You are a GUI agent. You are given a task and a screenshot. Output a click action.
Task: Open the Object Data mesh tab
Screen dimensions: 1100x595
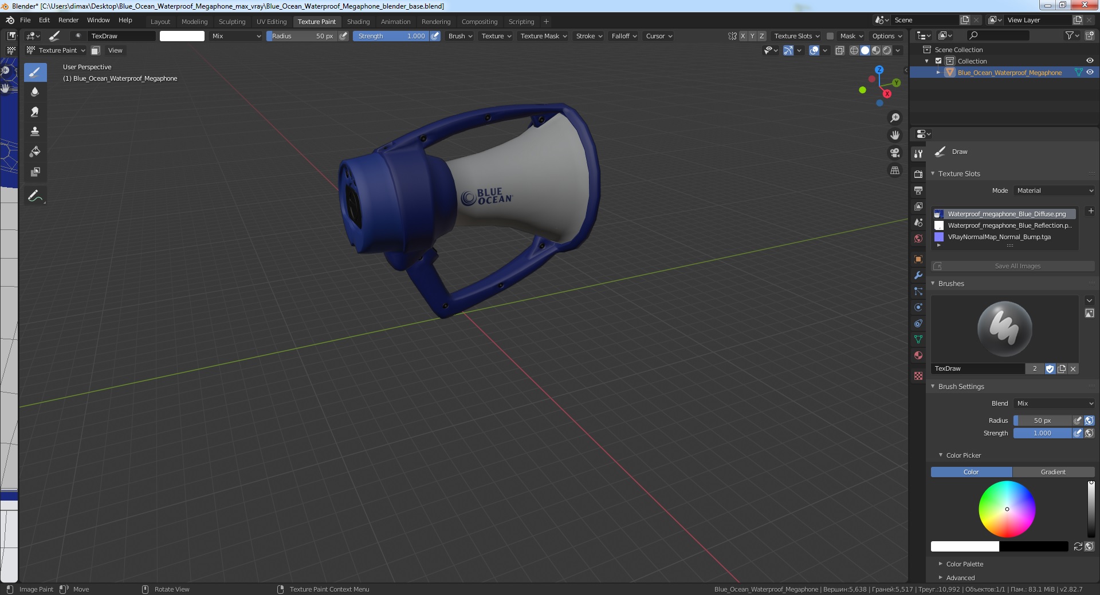click(x=918, y=339)
